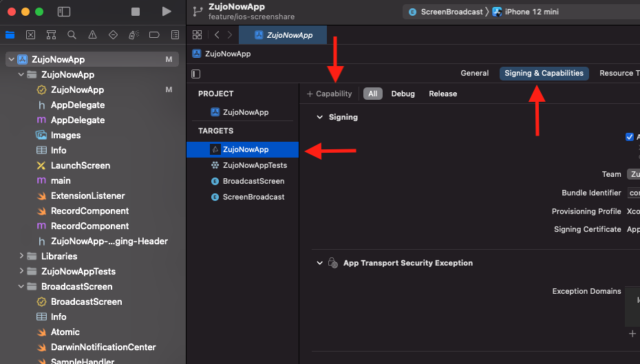Image resolution: width=640 pixels, height=364 pixels.
Task: Open the related items grid menu
Action: pyautogui.click(x=197, y=35)
